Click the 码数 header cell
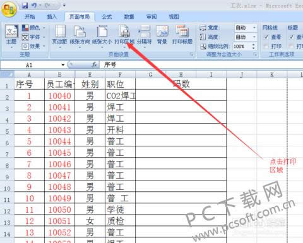This screenshot has width=303, height=243. click(181, 84)
